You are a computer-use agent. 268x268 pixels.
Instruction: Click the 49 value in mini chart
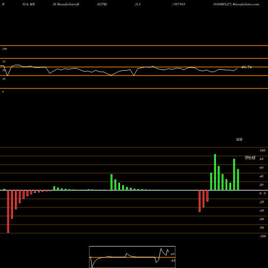pyautogui.click(x=173, y=254)
